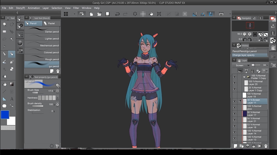Select the Brush tool
The width and height of the screenshot is (277, 155).
[x=4, y=62]
